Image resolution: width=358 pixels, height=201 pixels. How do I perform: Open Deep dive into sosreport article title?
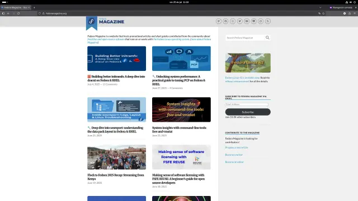click(115, 130)
